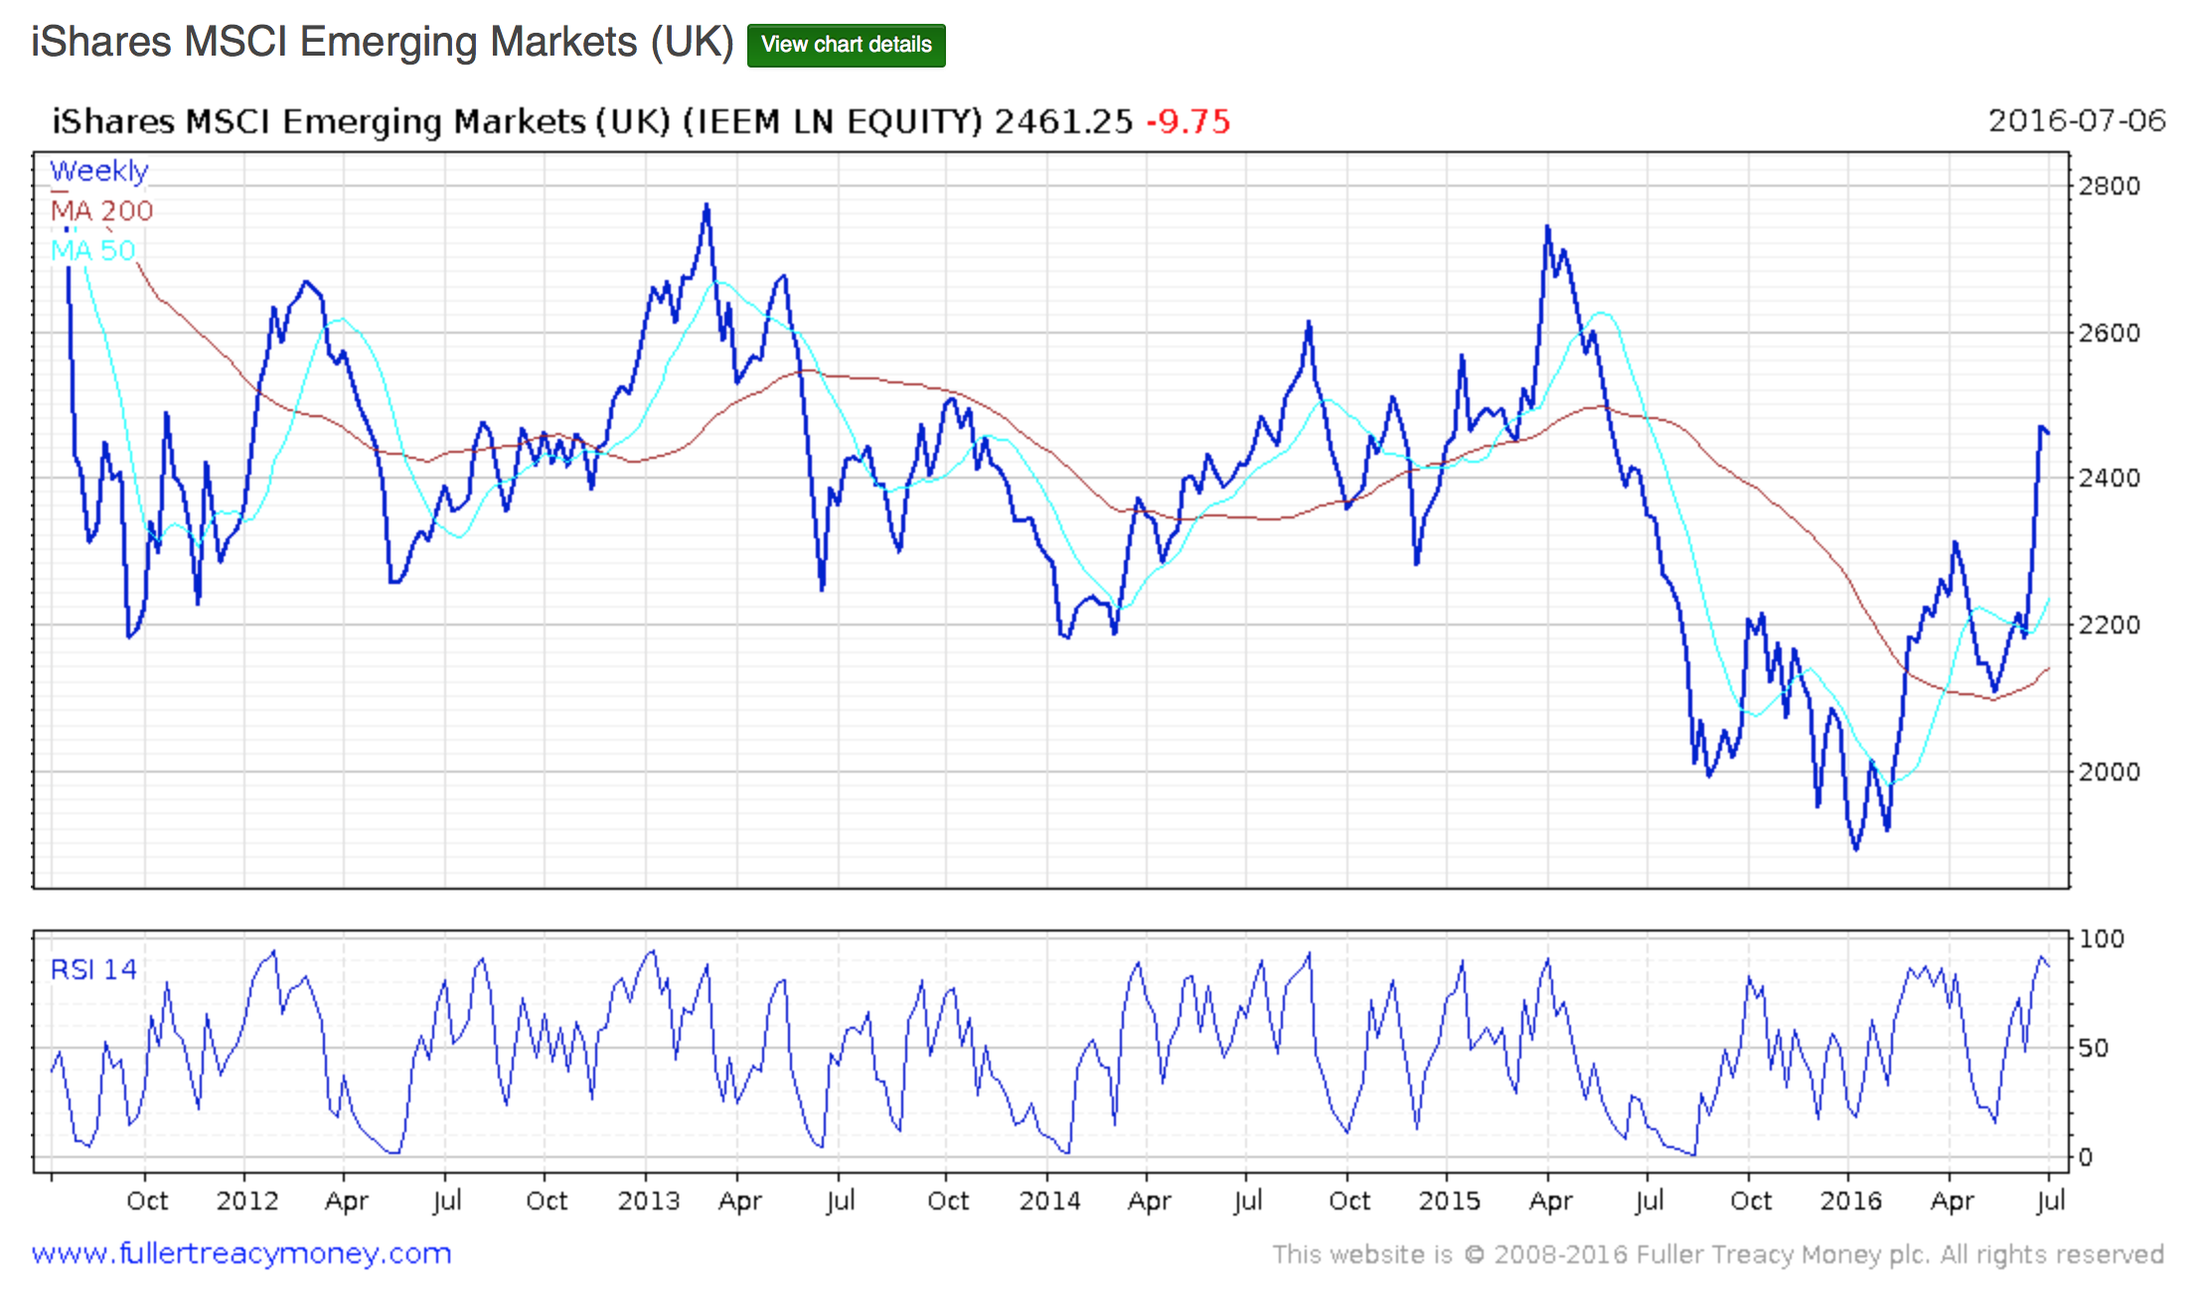Click the 2800 price axis label
Image resolution: width=2204 pixels, height=1297 pixels.
[2110, 186]
